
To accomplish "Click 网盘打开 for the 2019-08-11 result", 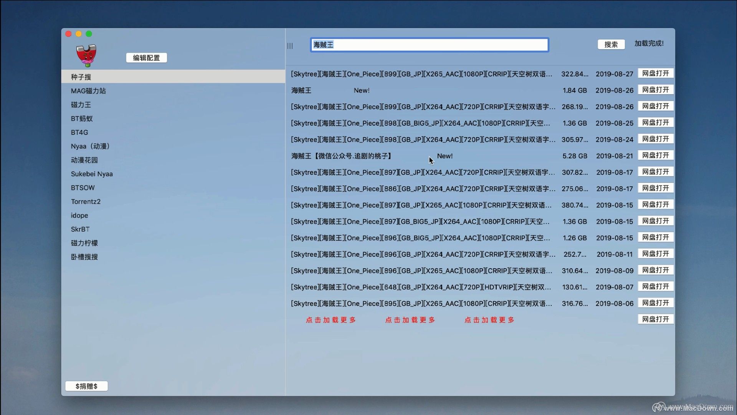I will coord(656,254).
